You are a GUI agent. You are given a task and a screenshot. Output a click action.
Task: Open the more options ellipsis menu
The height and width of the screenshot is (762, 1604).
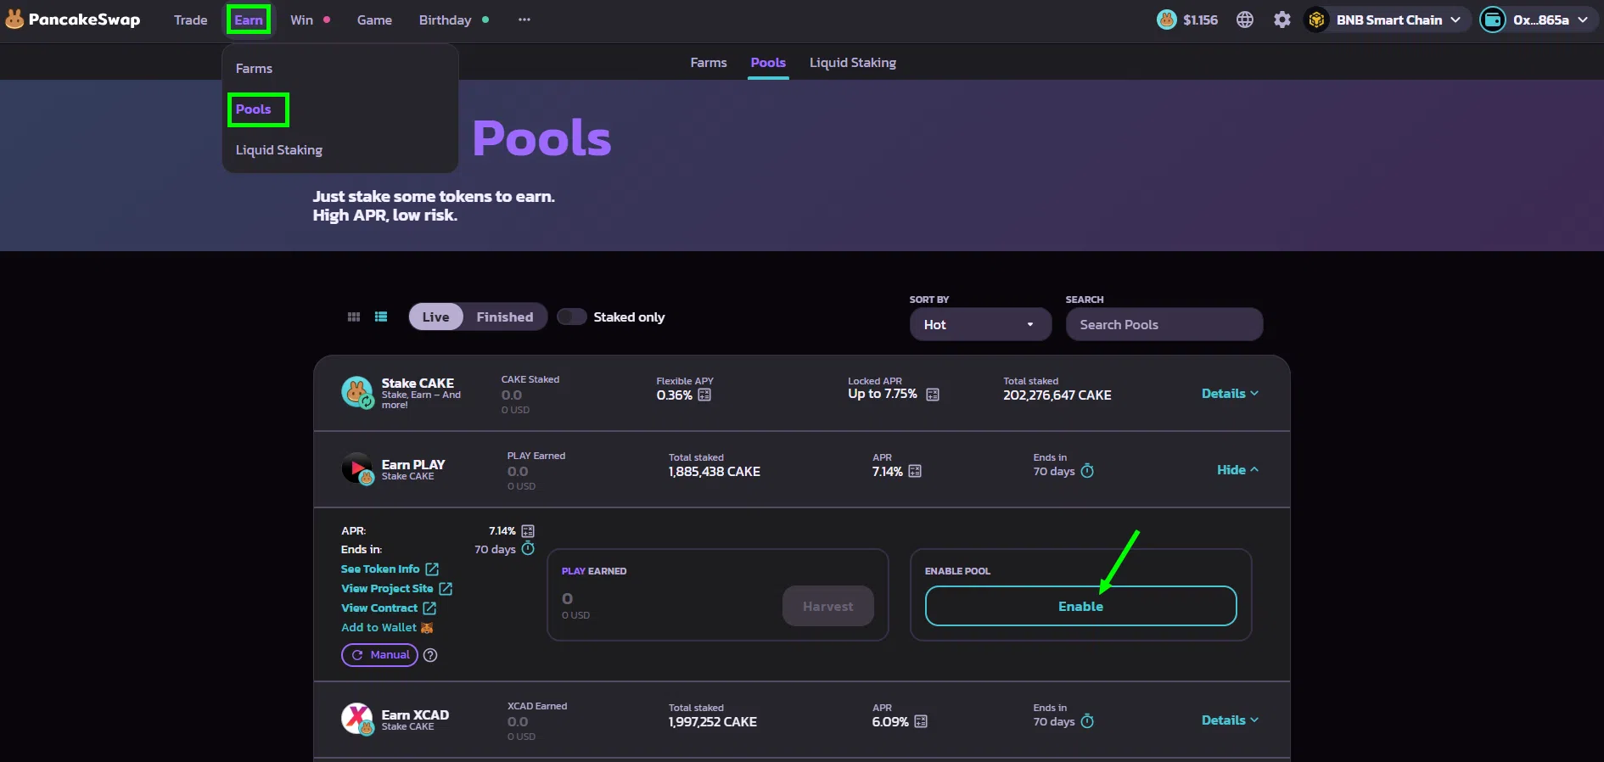coord(524,20)
